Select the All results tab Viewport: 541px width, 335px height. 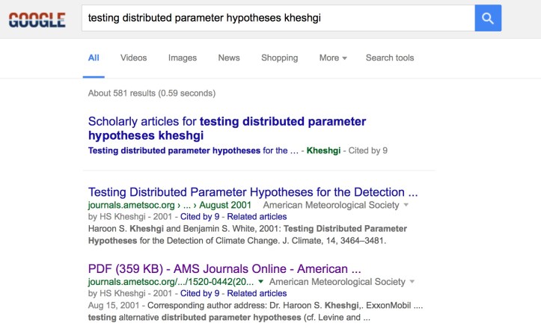tap(94, 58)
